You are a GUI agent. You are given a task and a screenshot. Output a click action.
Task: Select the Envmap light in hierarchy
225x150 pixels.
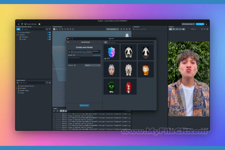pos(25,37)
